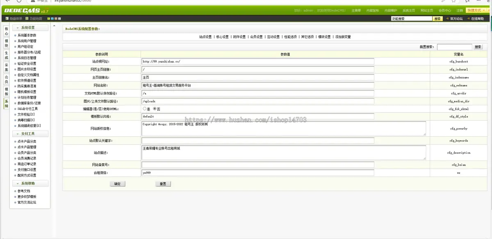Open the function map (功能地图) icon
492x239 pixels.
coord(27,18)
